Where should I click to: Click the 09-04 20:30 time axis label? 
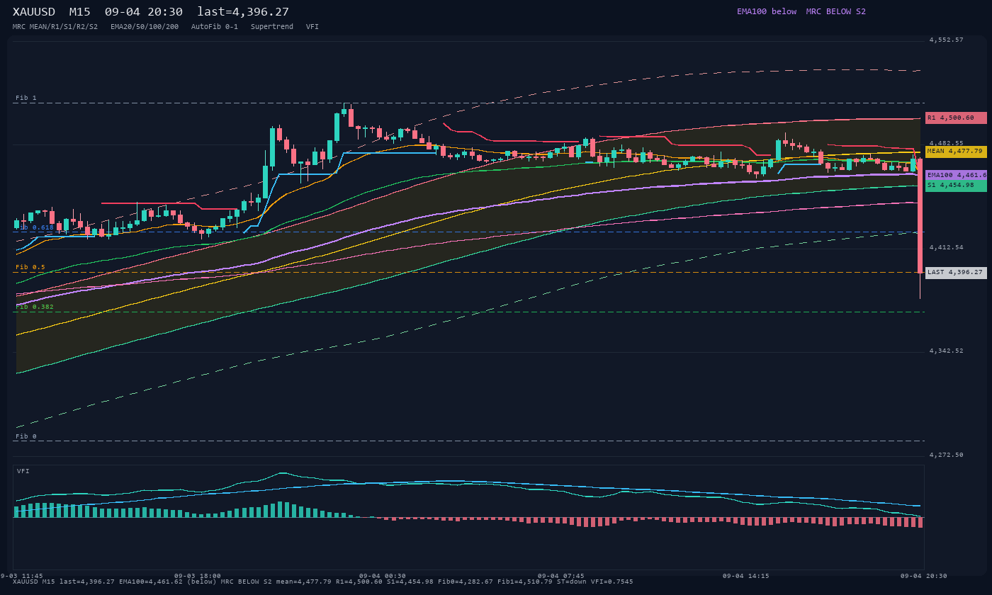tap(924, 576)
